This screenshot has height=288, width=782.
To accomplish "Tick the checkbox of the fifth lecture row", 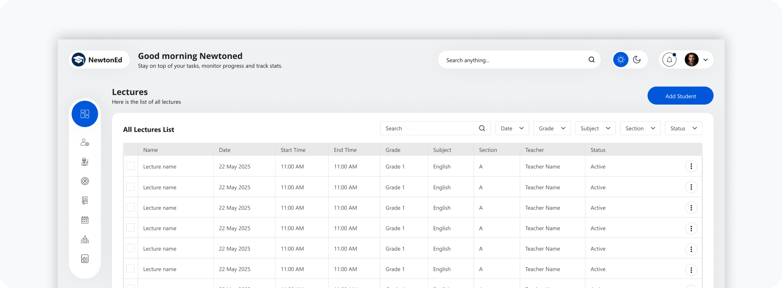I will [130, 248].
